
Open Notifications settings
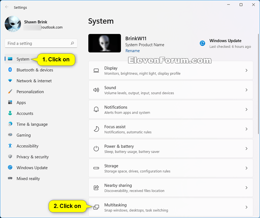pyautogui.click(x=171, y=110)
